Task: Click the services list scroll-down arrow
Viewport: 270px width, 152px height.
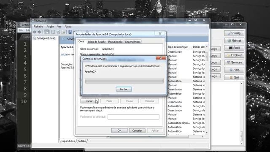Action: click(x=207, y=133)
